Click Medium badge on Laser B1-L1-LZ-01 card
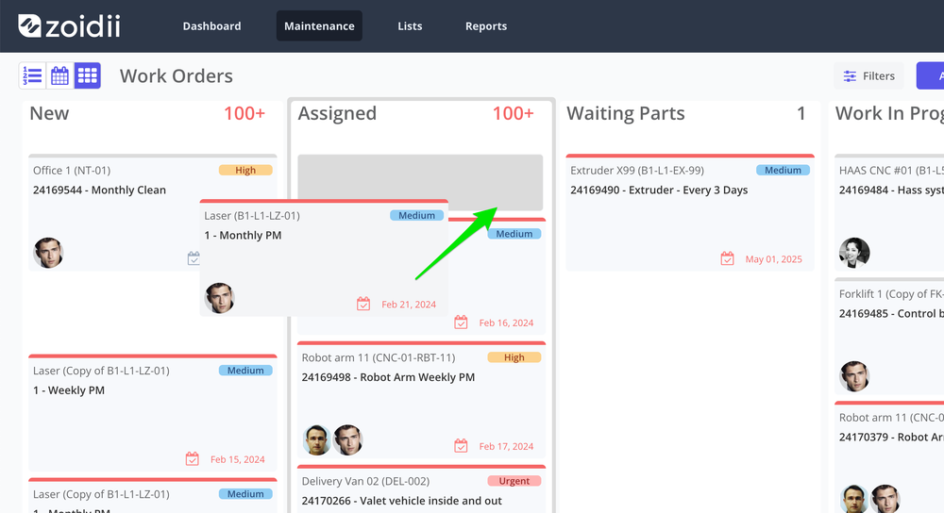The height and width of the screenshot is (513, 944). (x=416, y=215)
